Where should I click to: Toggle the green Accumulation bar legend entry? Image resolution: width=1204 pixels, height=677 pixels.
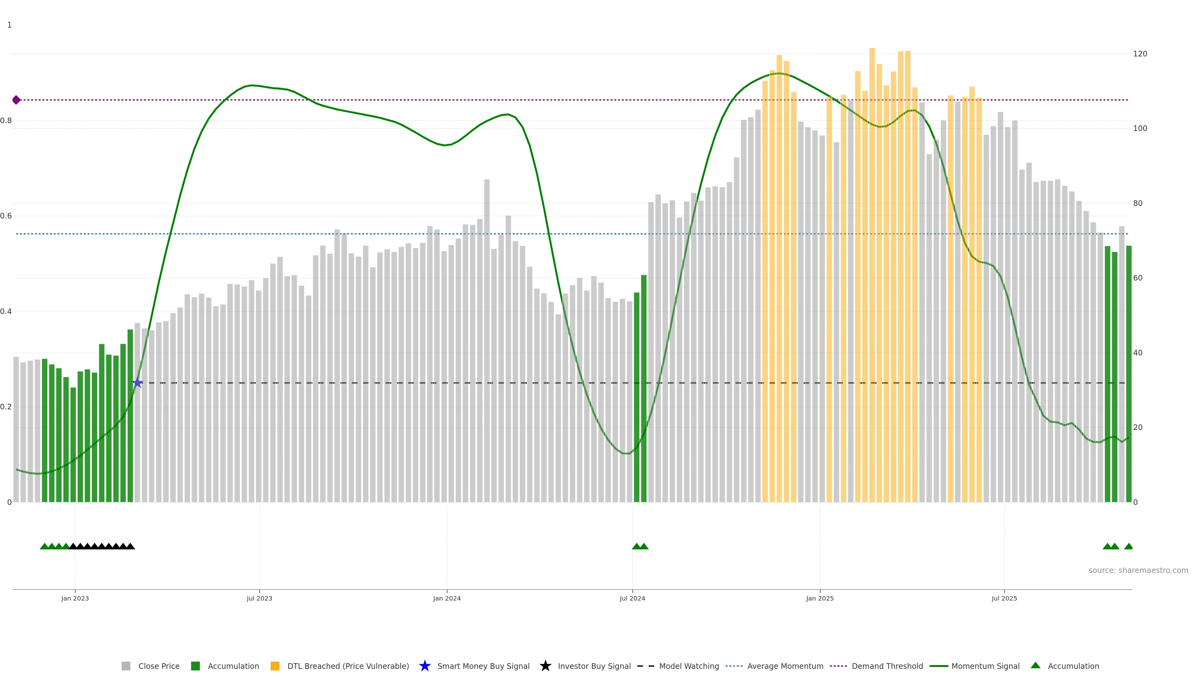(225, 666)
